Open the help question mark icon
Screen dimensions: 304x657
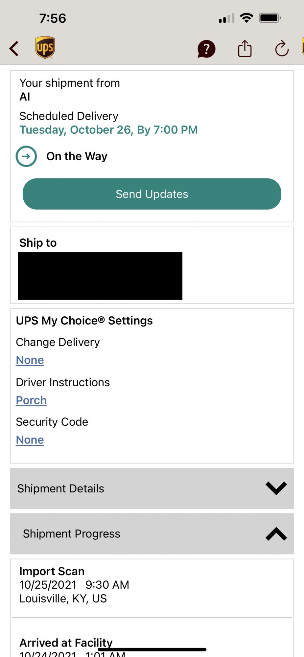(206, 49)
